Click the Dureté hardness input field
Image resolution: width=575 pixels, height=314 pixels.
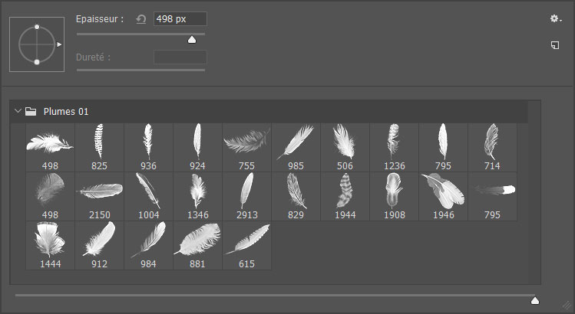point(180,57)
